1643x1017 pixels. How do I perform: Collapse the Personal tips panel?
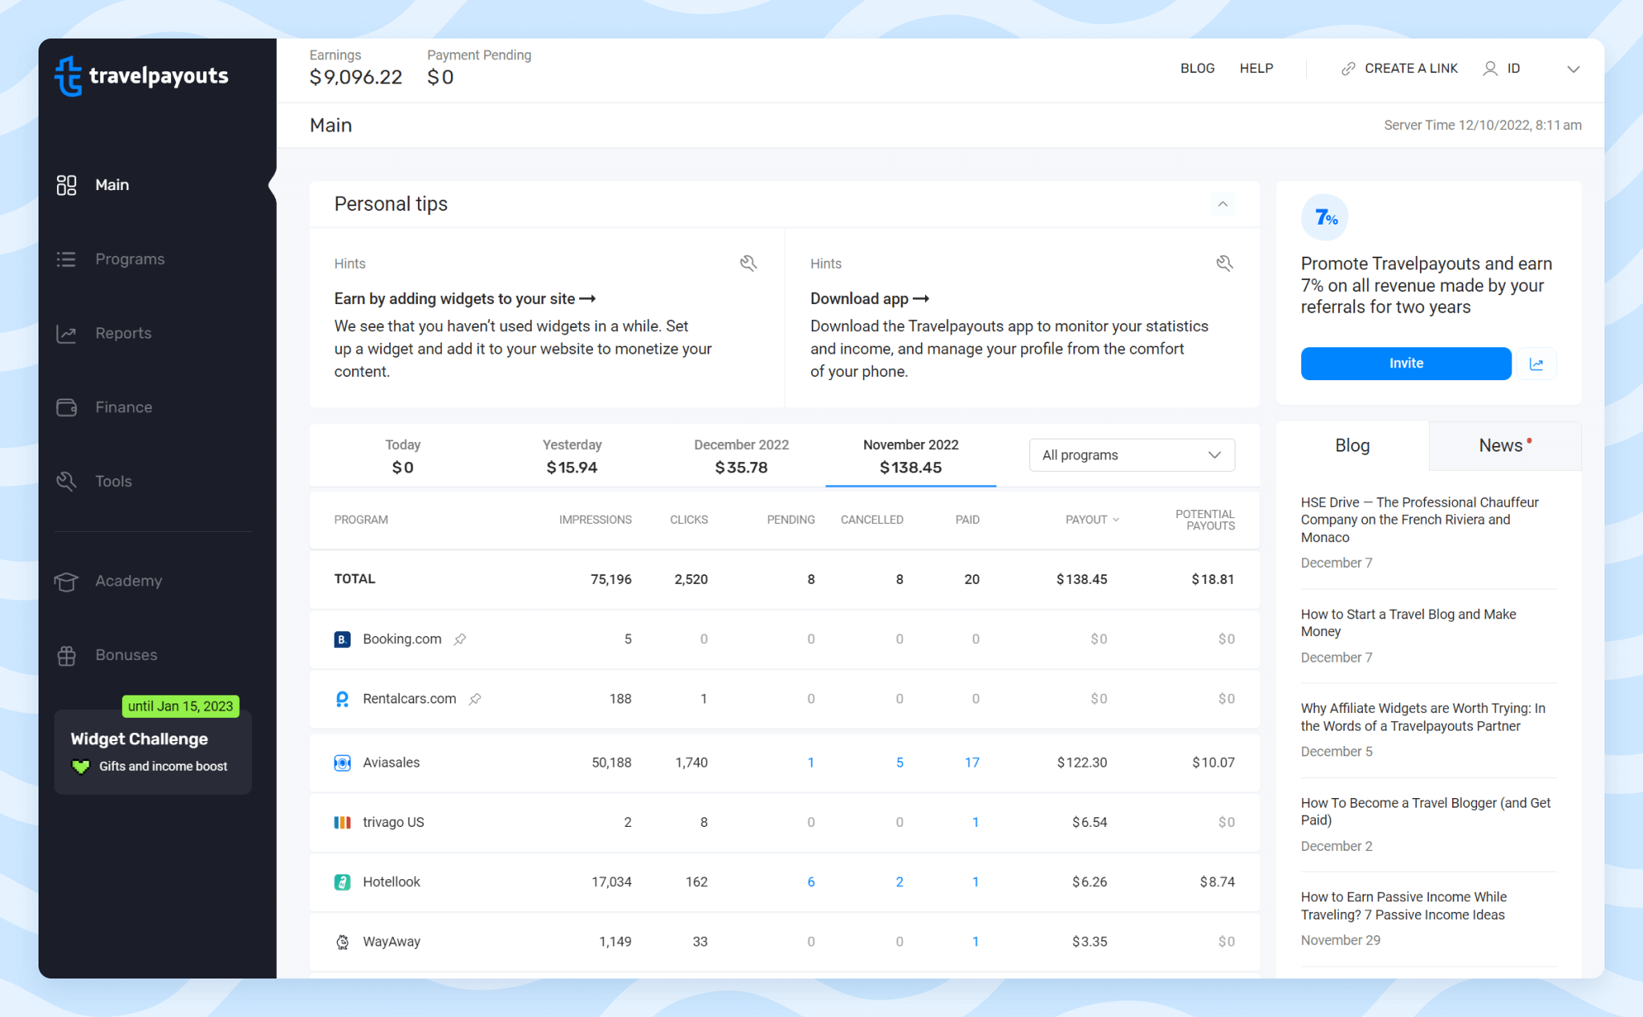click(1223, 204)
